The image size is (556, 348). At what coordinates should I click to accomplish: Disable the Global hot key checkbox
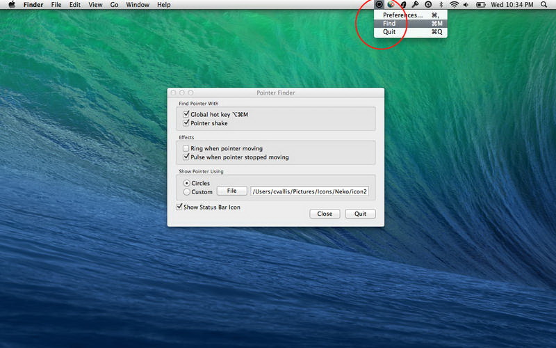click(186, 114)
